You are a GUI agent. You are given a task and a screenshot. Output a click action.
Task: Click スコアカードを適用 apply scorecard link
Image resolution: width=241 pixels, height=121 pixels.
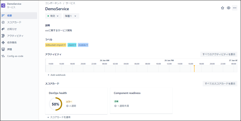coord(59,117)
